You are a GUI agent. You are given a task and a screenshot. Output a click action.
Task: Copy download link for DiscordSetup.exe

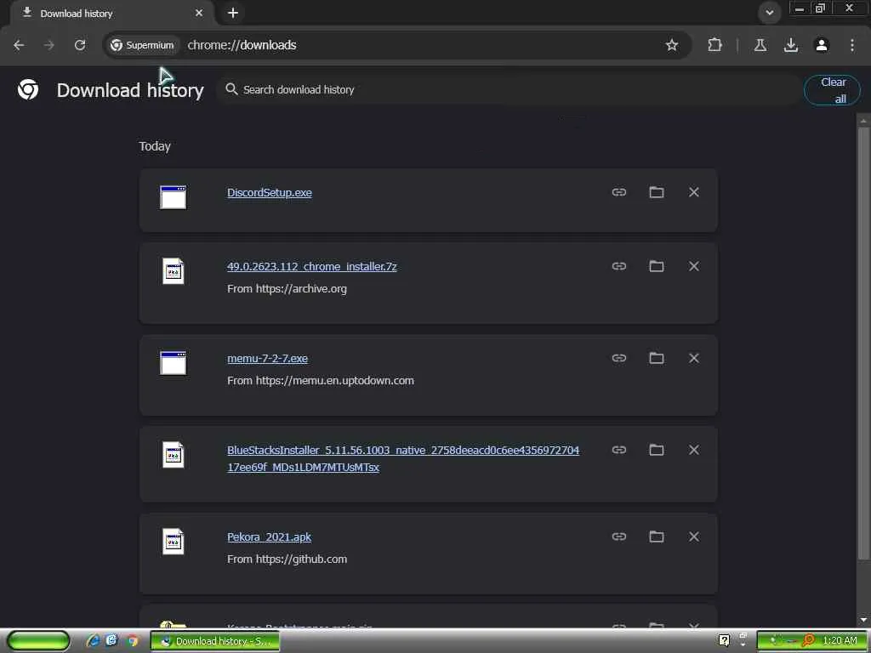619,192
